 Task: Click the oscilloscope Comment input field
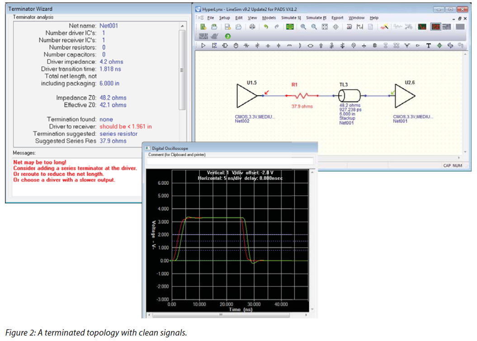click(230, 161)
